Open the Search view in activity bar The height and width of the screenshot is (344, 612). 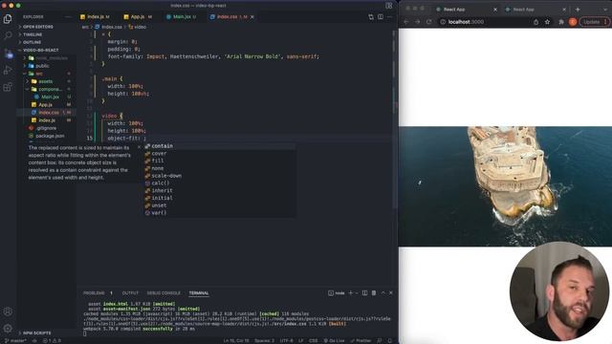point(8,36)
